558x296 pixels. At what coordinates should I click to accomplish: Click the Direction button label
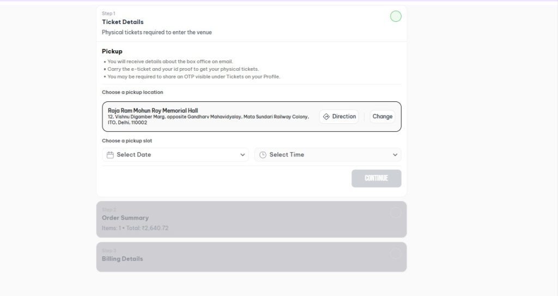pos(344,117)
